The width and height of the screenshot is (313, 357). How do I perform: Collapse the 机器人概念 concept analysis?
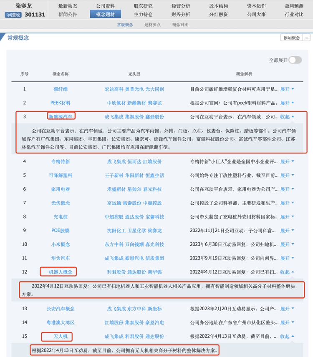click(x=287, y=272)
